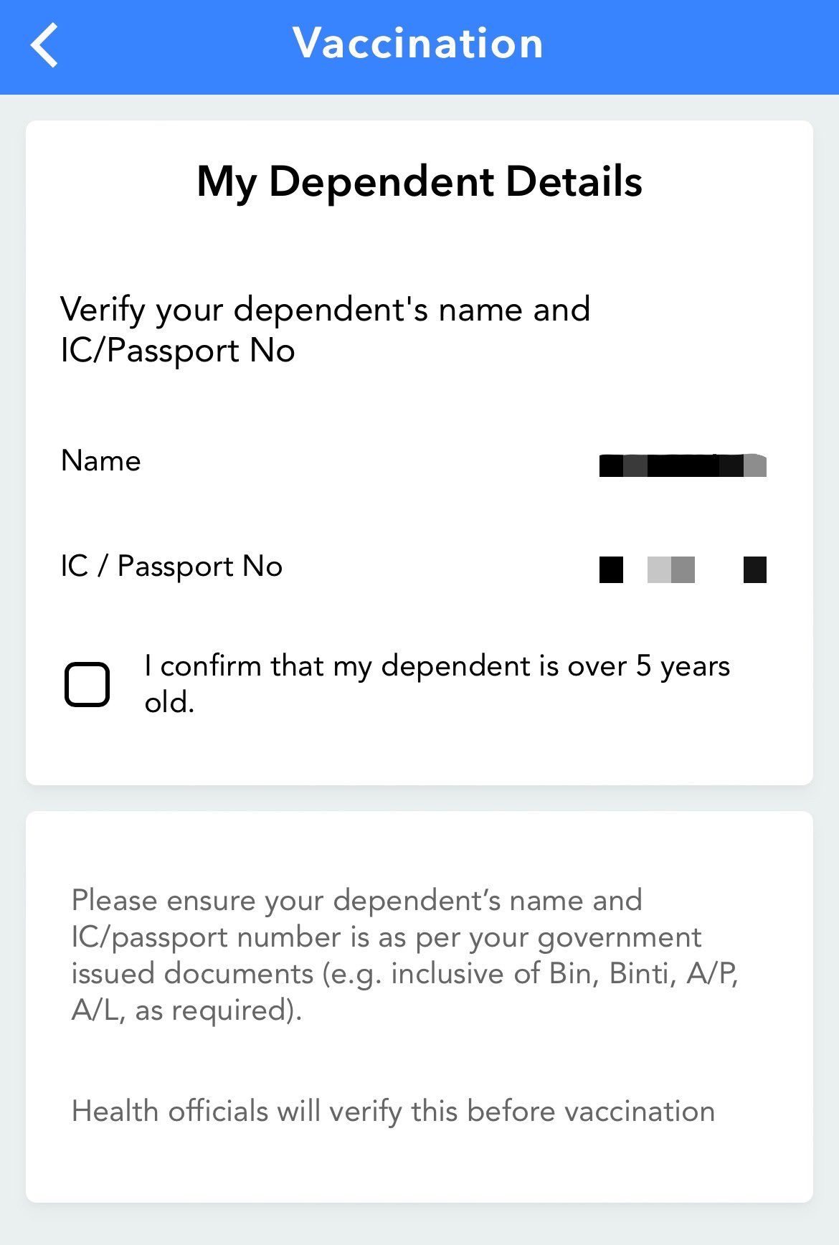Tap "A/L, as required)." notice line
Viewport: 839px width, 1245px height.
coord(186,1010)
